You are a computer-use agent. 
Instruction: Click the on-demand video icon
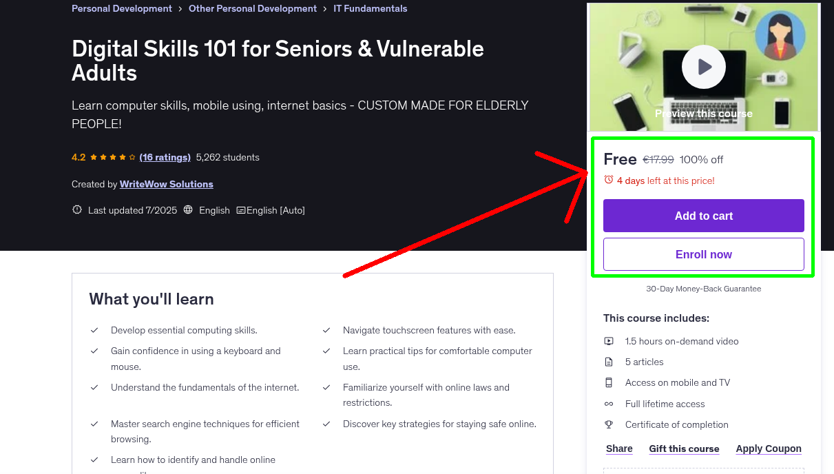(x=609, y=340)
